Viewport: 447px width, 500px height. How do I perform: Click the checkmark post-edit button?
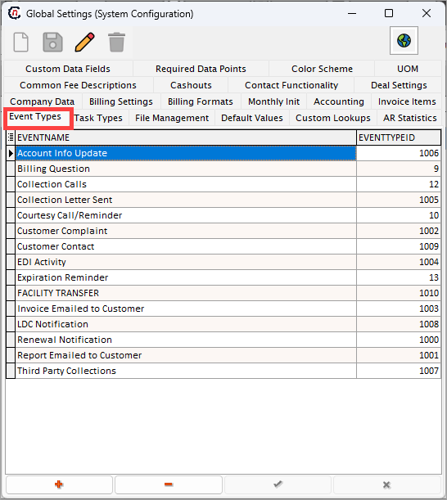click(x=278, y=484)
